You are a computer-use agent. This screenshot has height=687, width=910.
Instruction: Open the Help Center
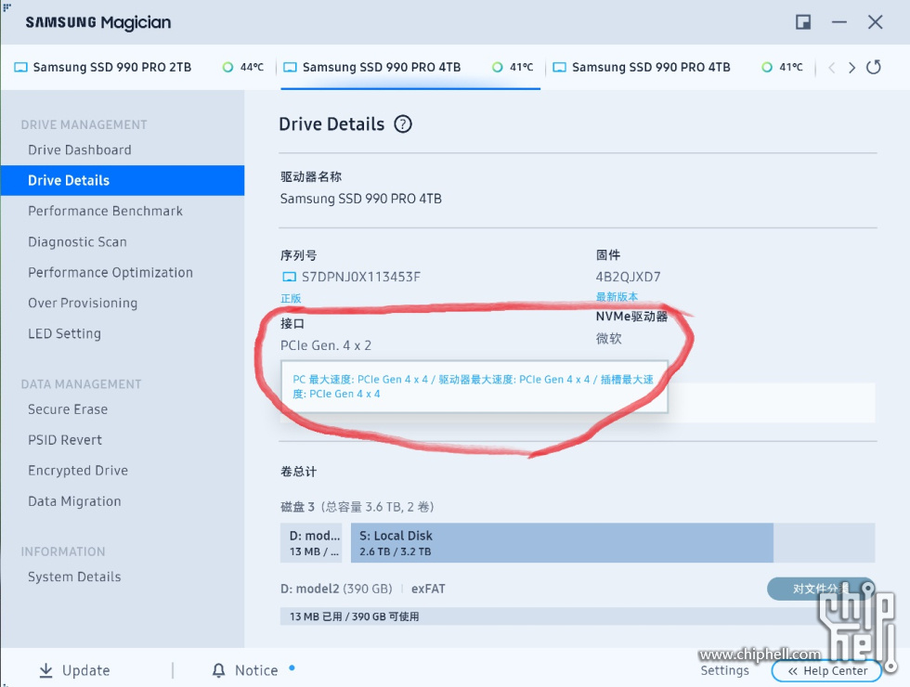click(x=827, y=670)
